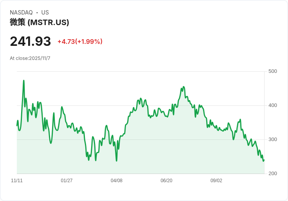Click the +4.73(+1.99%) price change

click(80, 42)
